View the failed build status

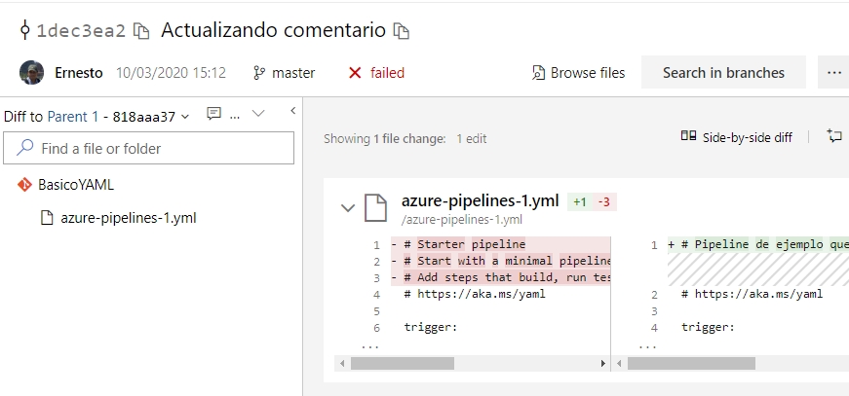pos(376,73)
